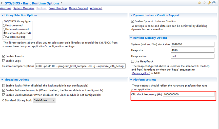The image size is (219, 129).
Task: Go to the System Overview page
Action: (24, 8)
